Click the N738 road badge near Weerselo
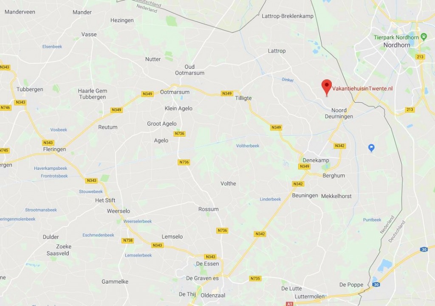Viewport: 435px width, 306px height. (127, 240)
